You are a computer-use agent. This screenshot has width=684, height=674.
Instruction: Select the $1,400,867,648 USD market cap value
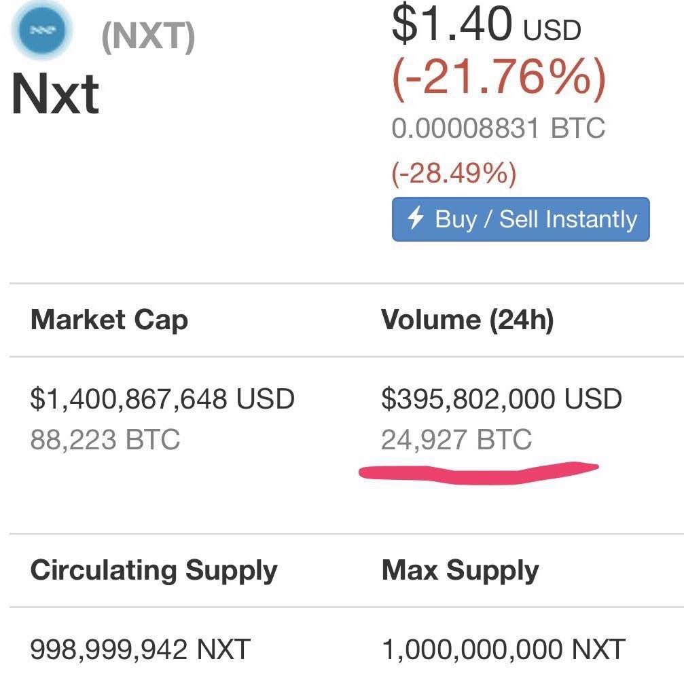[x=162, y=398]
